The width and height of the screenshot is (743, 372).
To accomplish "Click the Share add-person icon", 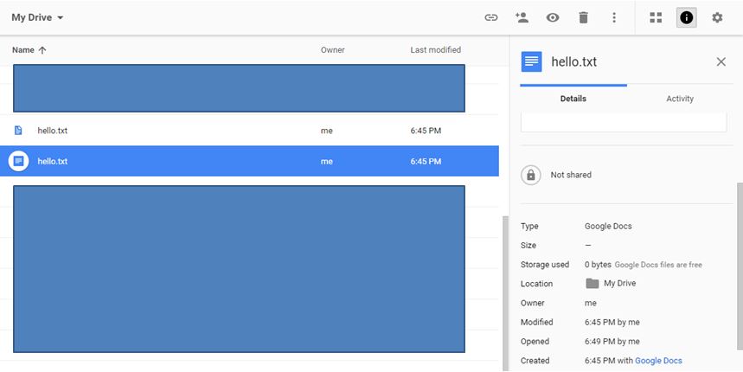I will (522, 17).
